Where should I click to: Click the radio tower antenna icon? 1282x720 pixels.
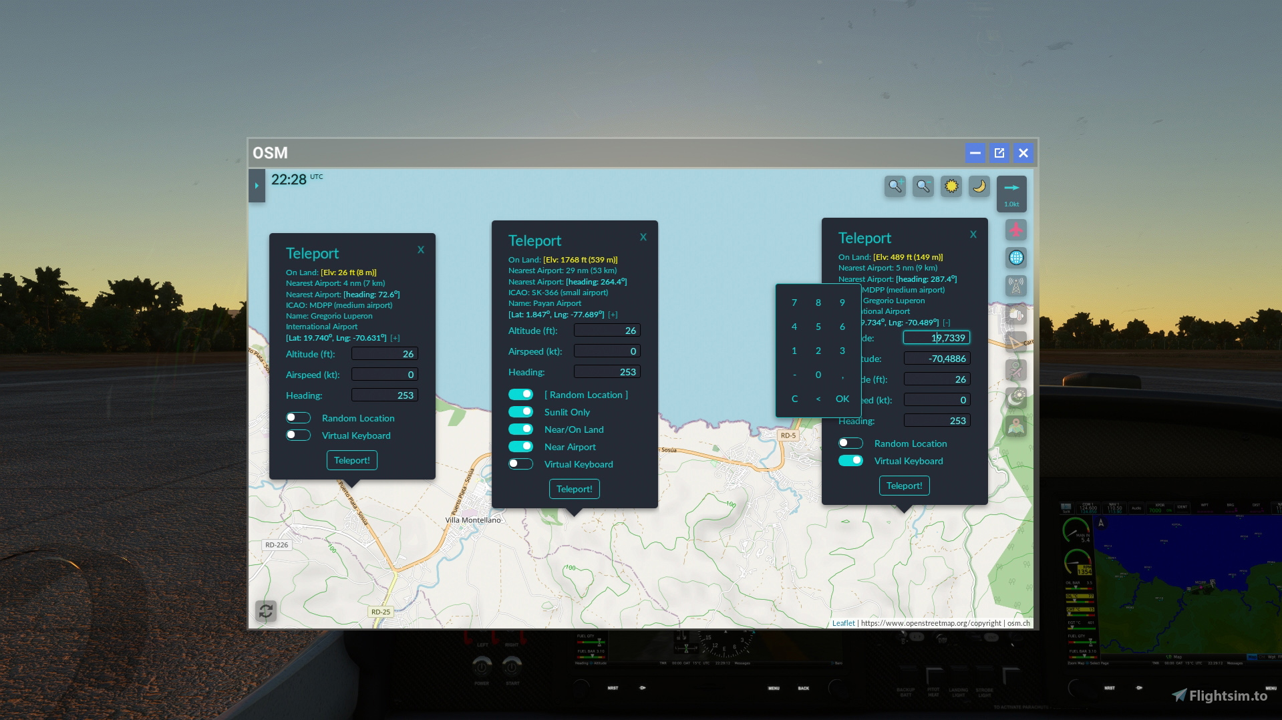[1015, 286]
